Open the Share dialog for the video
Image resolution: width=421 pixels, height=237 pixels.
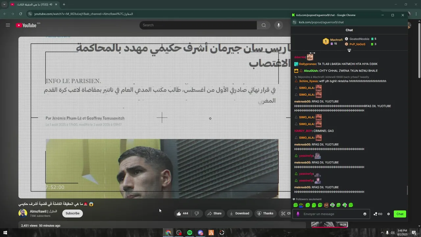[214, 213]
